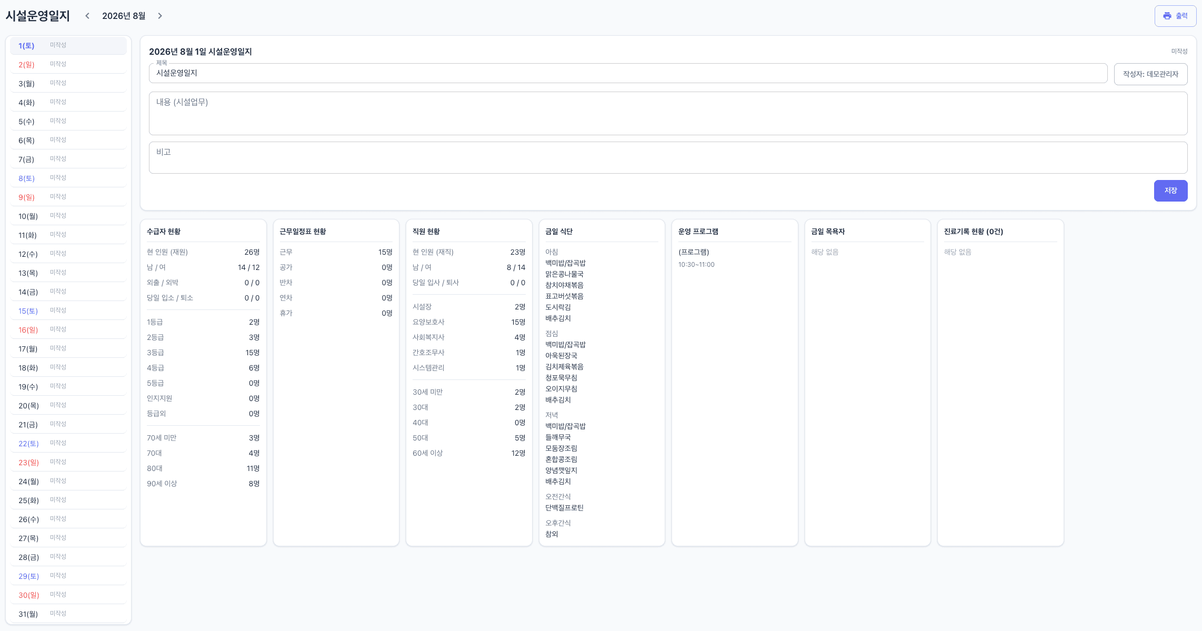Image resolution: width=1202 pixels, height=631 pixels.
Task: Go to next month with right chevron
Action: [160, 16]
